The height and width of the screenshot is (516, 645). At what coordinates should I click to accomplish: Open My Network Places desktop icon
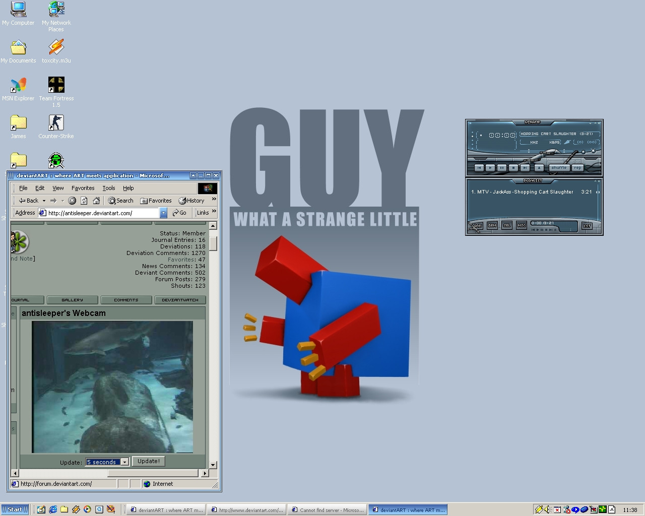(56, 17)
